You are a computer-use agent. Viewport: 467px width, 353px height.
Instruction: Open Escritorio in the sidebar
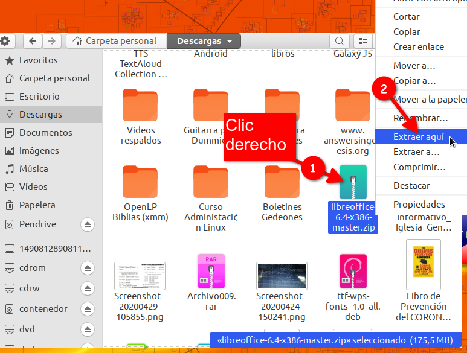51,97
